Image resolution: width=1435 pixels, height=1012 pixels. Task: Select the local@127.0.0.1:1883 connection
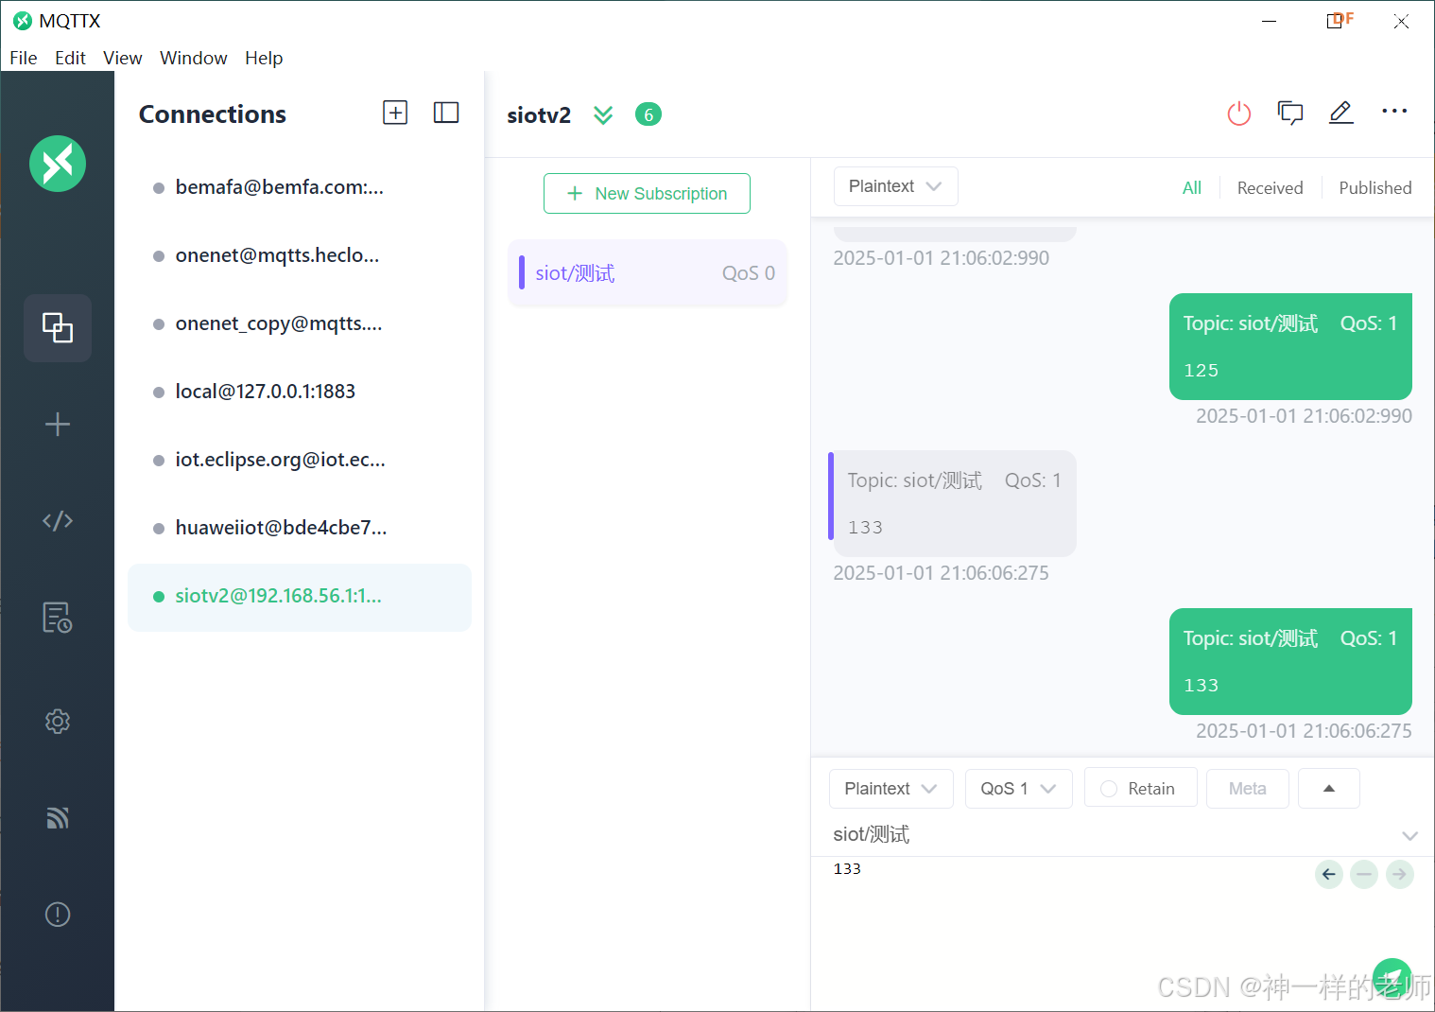pos(300,392)
